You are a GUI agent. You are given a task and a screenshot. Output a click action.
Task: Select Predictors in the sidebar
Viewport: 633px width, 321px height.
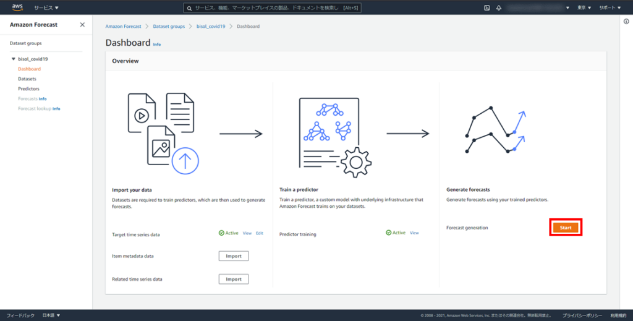click(28, 89)
